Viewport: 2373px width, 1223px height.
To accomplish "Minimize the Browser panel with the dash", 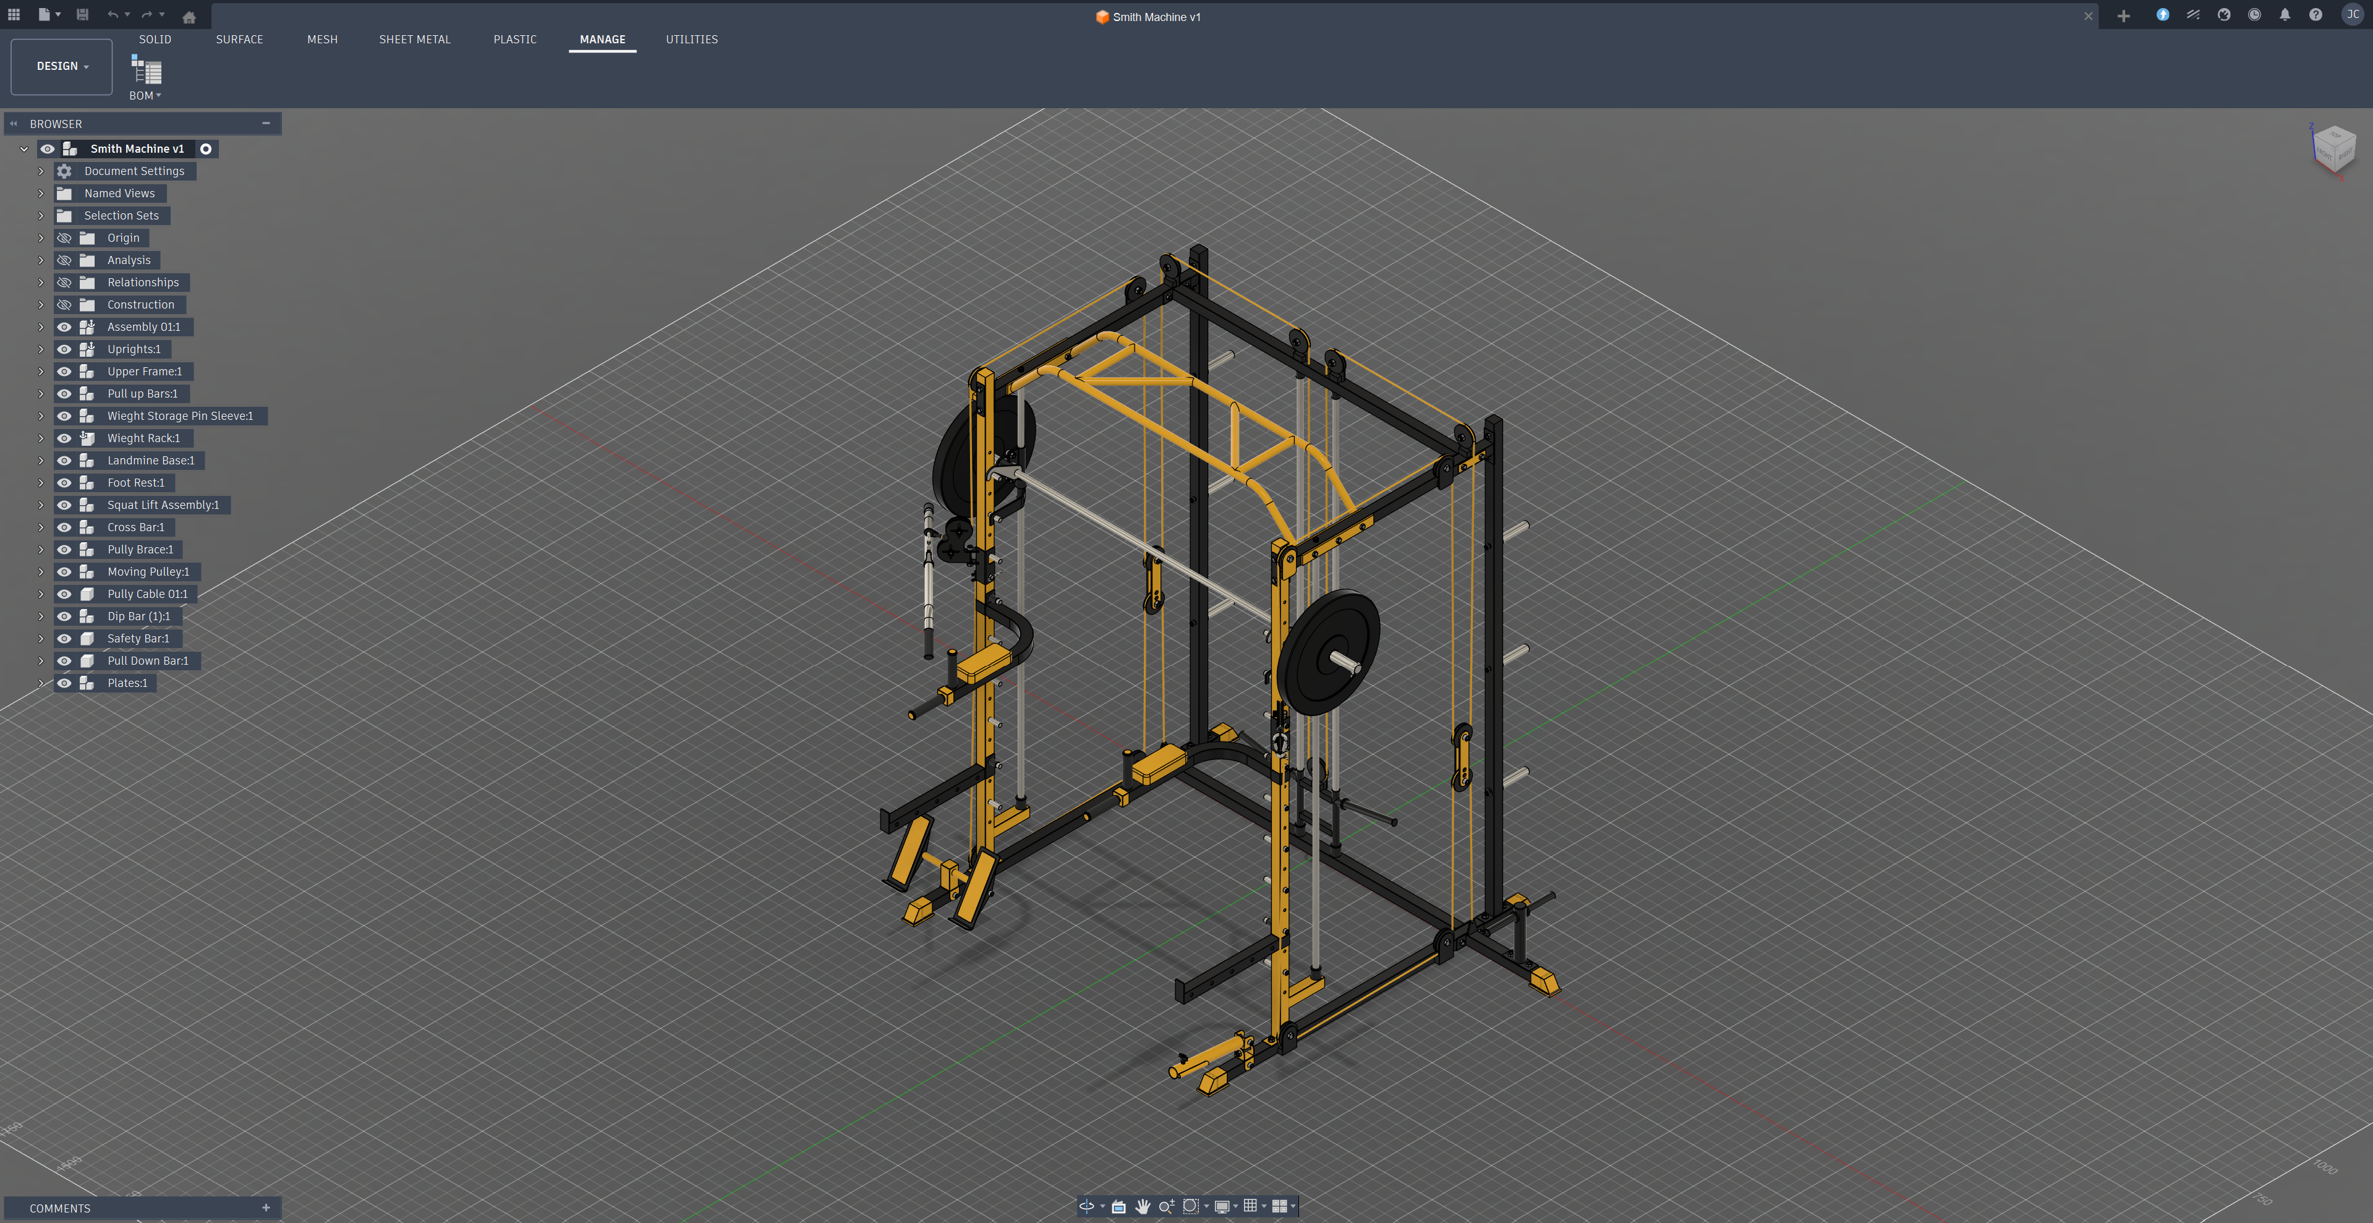I will point(266,124).
